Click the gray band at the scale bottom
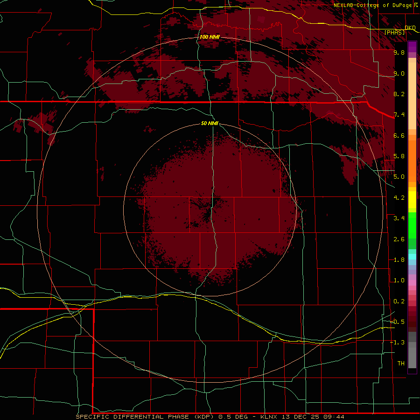 [412, 351]
